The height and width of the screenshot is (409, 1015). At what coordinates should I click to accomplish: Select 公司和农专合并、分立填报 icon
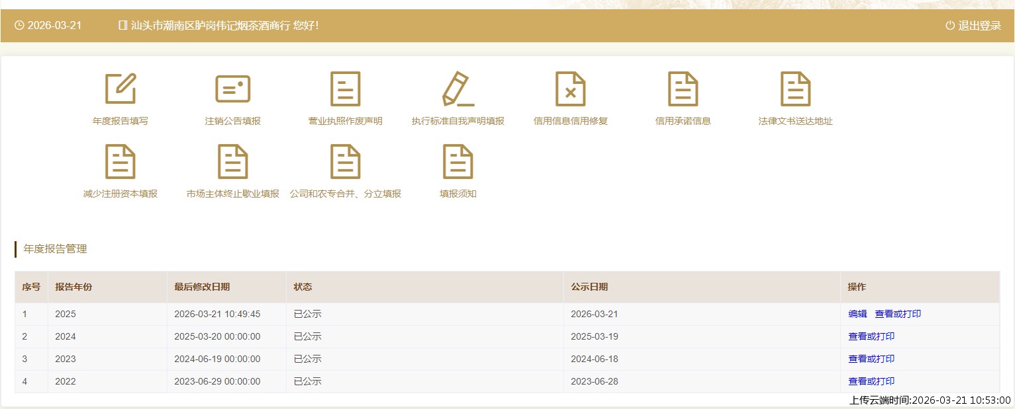coord(345,162)
